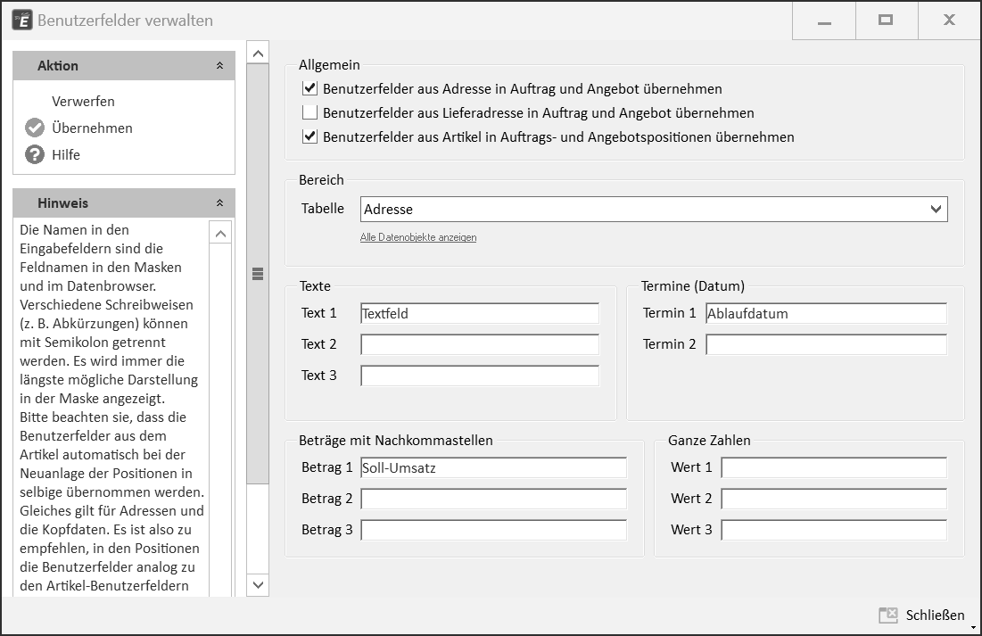
Task: Click the splitter handle between panels
Action: pyautogui.click(x=258, y=274)
